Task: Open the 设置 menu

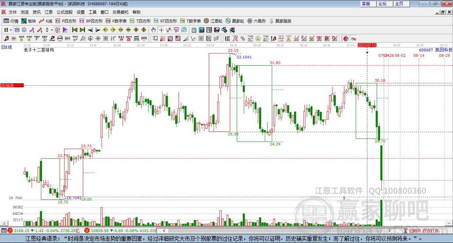Action: pos(81,12)
